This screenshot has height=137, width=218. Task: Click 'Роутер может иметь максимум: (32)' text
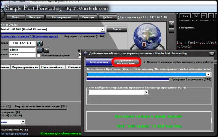41,106
